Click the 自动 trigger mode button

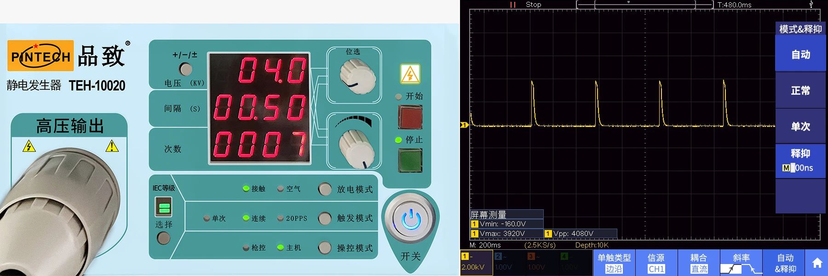tap(800, 54)
